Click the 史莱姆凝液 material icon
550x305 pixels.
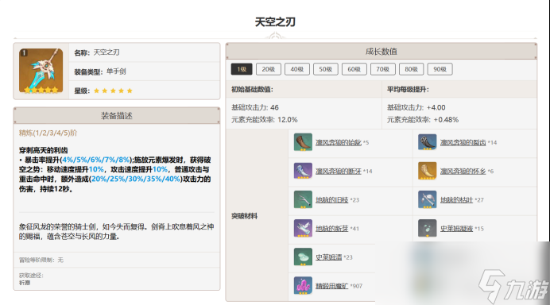pos(428,228)
